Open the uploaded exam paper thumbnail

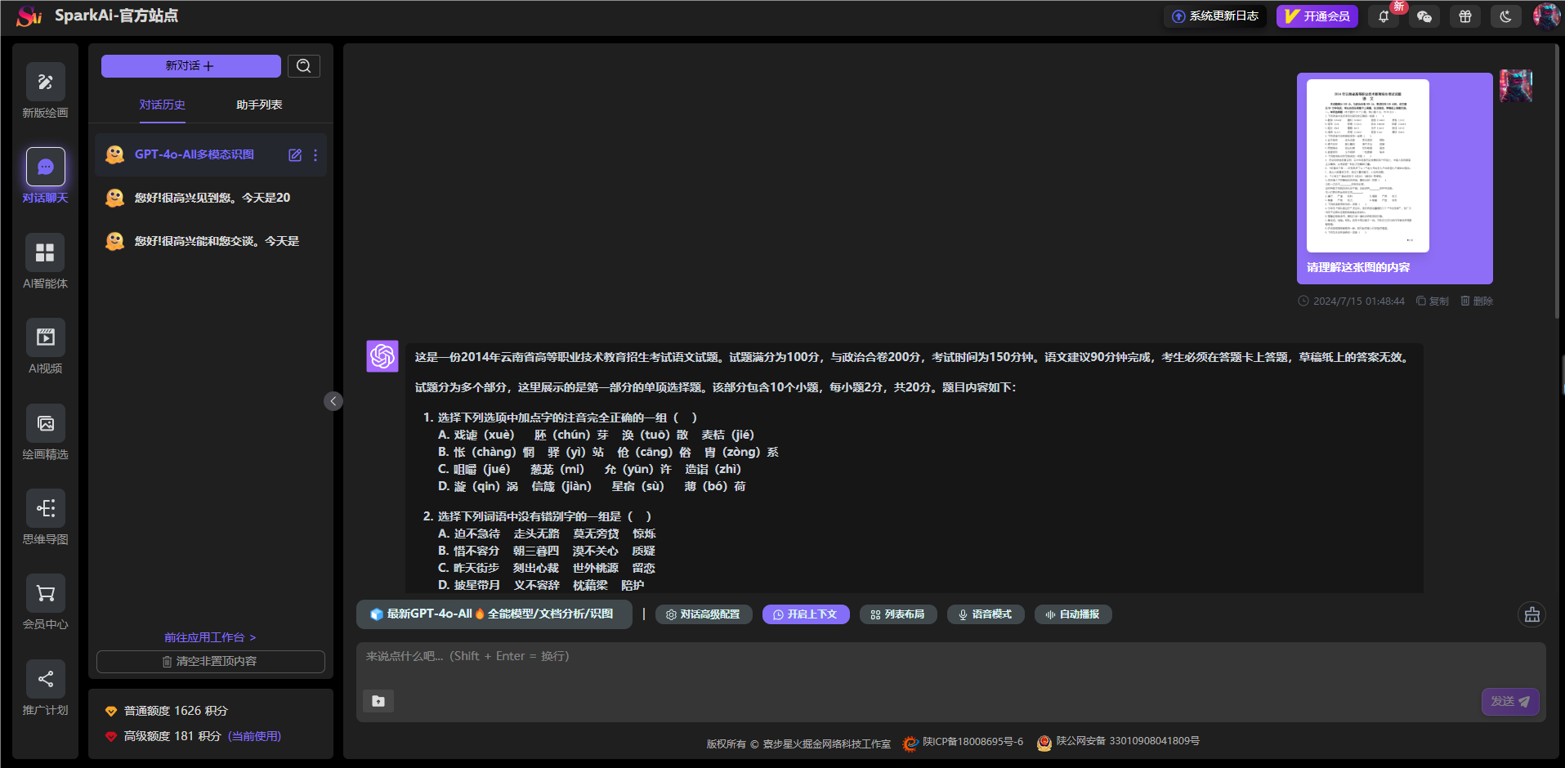click(1367, 166)
